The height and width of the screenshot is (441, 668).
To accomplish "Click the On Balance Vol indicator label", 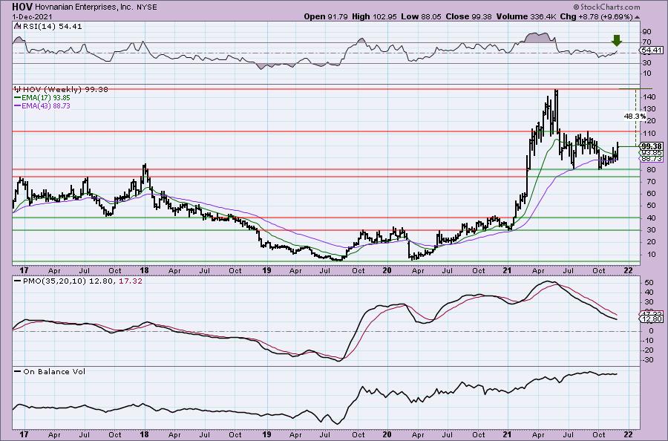I will coord(54,371).
